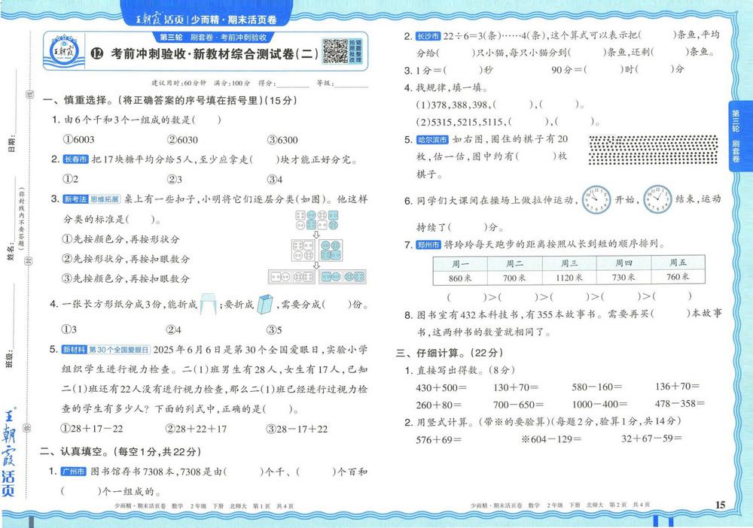The height and width of the screenshot is (528, 753).
Task: Click the blue folded box shape
Action: (264, 304)
